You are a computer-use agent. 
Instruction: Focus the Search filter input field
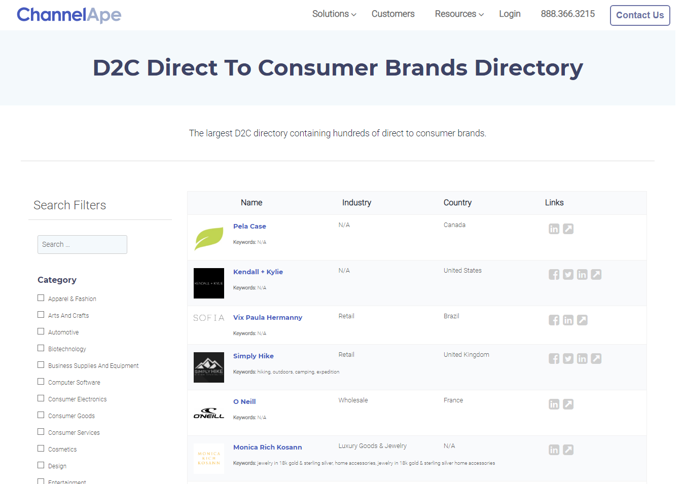coord(82,244)
